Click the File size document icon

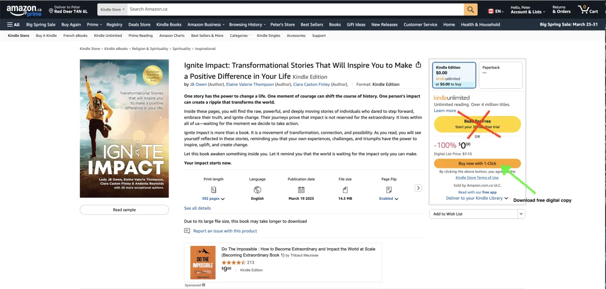(345, 190)
